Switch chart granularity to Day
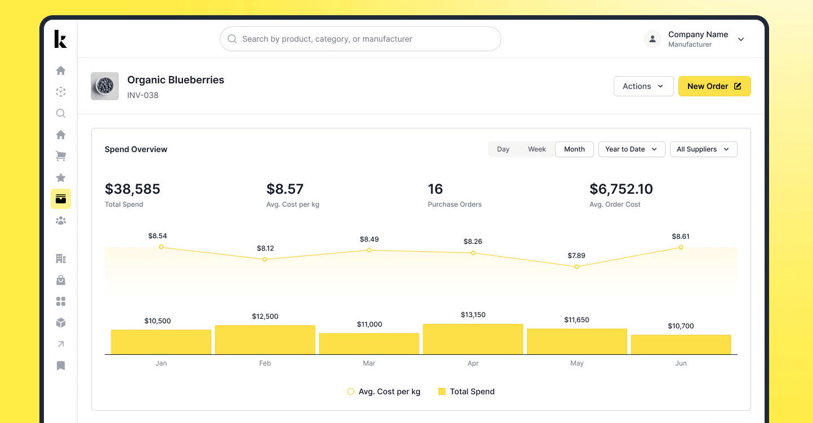Image resolution: width=813 pixels, height=423 pixels. [x=503, y=149]
